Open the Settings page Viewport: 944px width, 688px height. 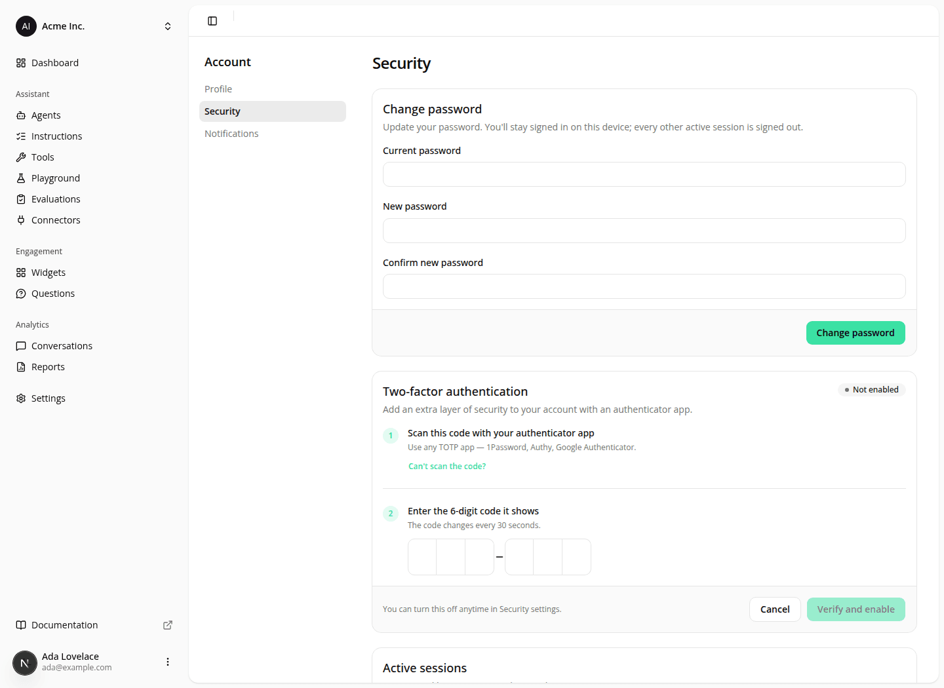[94, 398]
